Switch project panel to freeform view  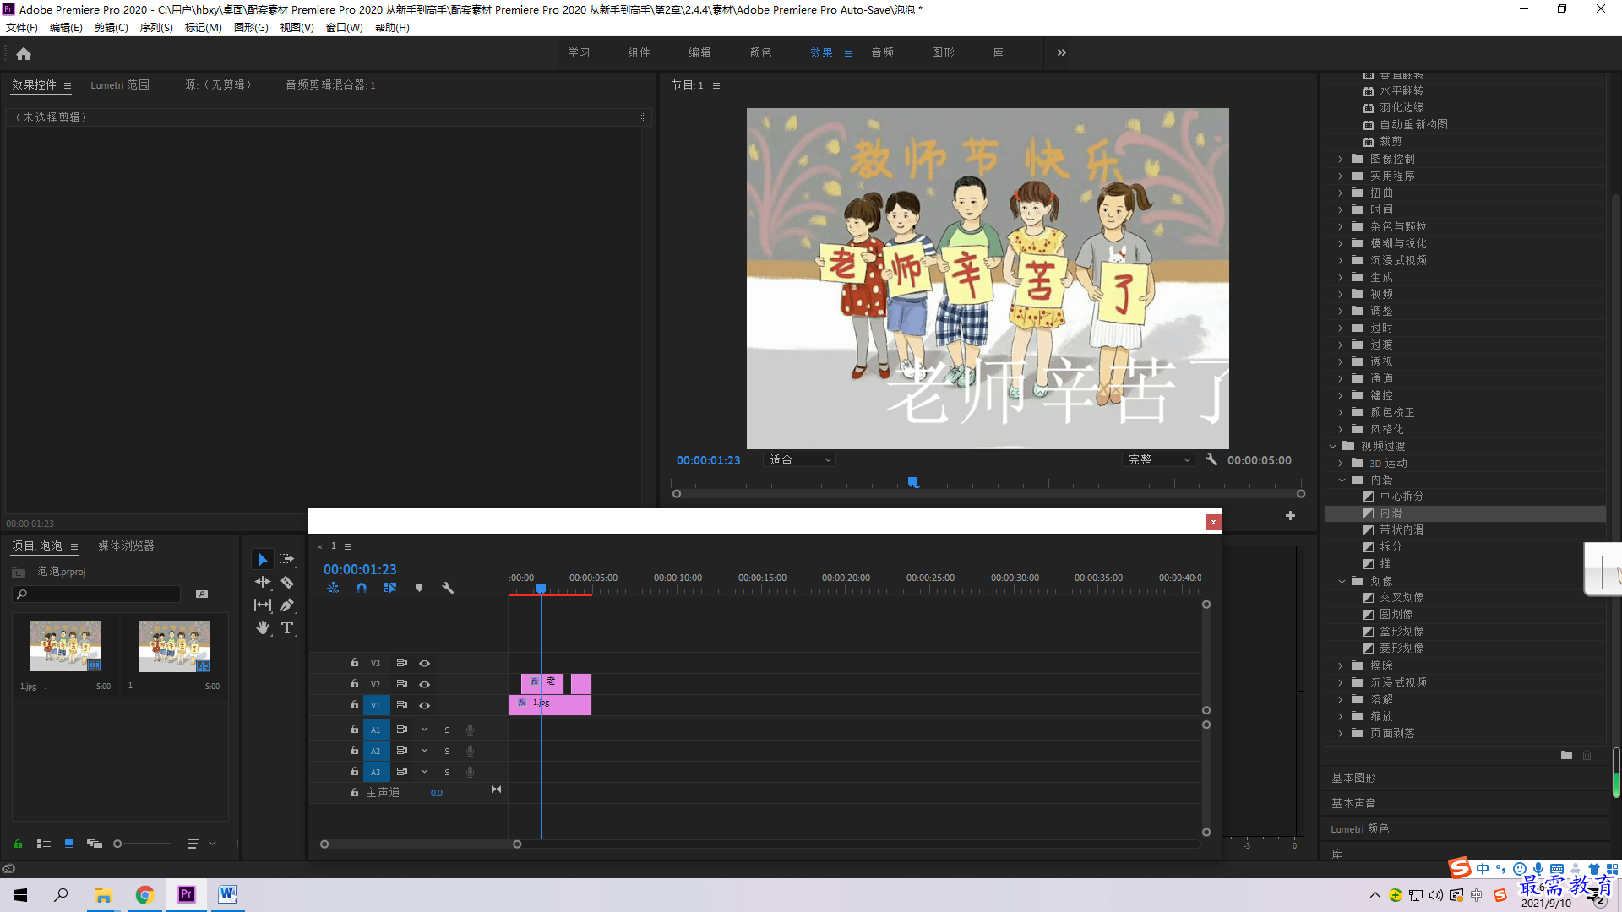[x=95, y=844]
